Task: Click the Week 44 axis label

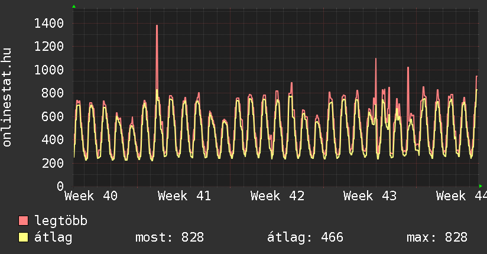Action: point(461,196)
